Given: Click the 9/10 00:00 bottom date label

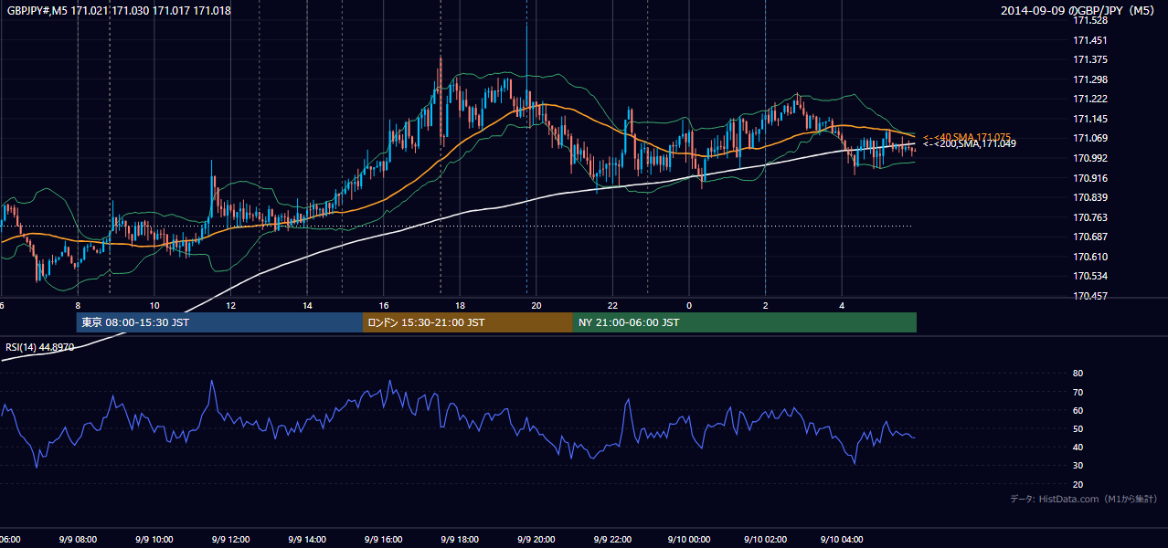Looking at the screenshot, I should click(x=689, y=540).
